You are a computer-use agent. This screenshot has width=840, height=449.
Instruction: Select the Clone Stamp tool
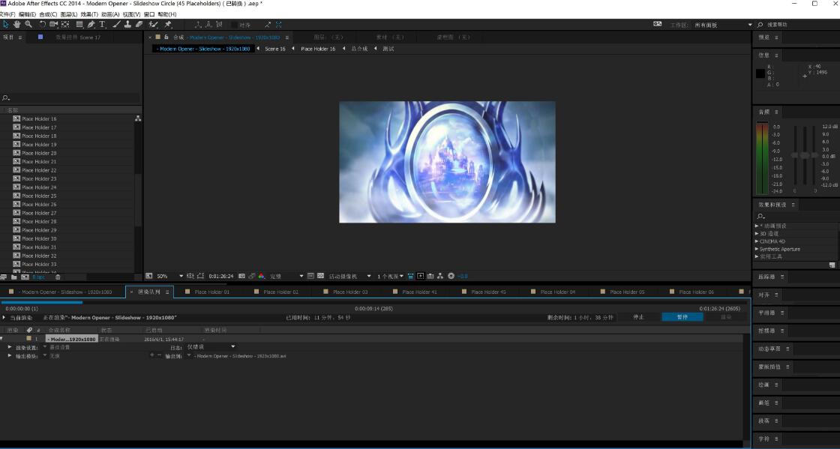(127, 25)
